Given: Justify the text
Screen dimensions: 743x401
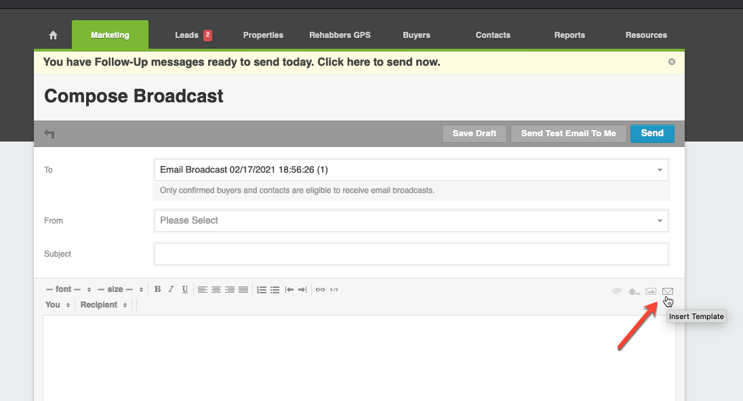Looking at the screenshot, I should pyautogui.click(x=243, y=290).
